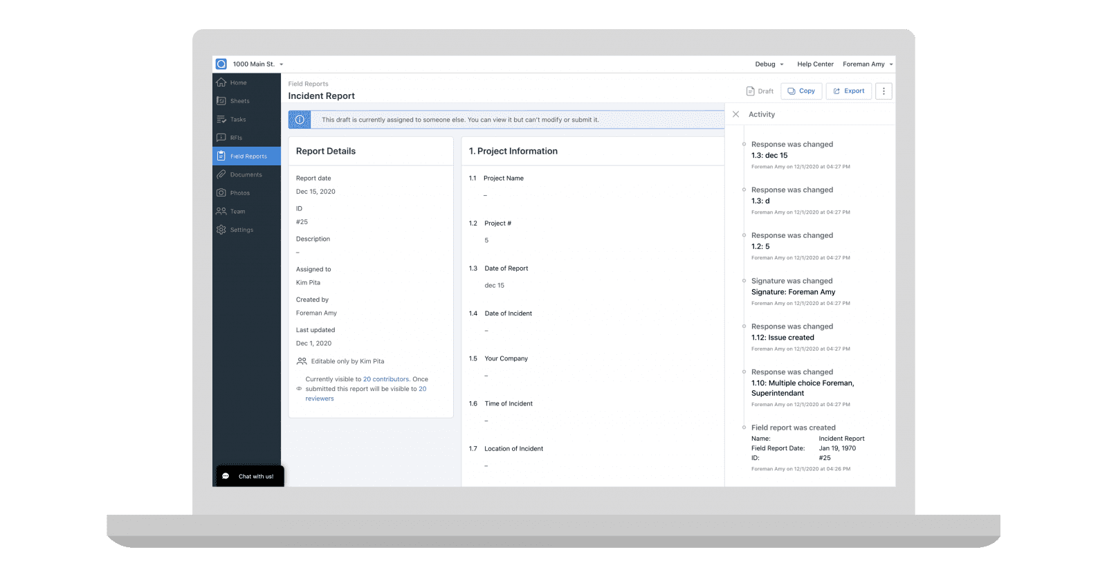Click the chat bubble icon
The height and width of the screenshot is (577, 1107).
coord(226,476)
